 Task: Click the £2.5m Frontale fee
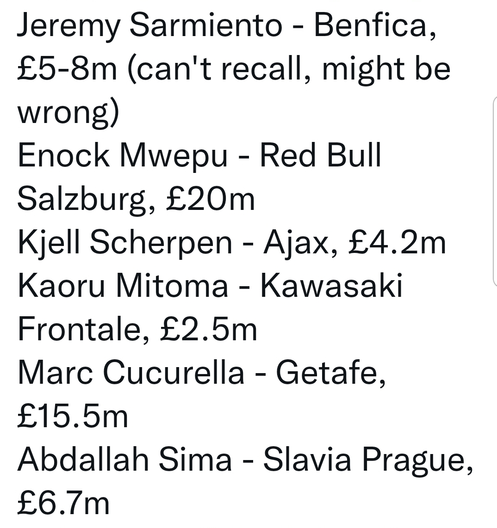(x=209, y=329)
